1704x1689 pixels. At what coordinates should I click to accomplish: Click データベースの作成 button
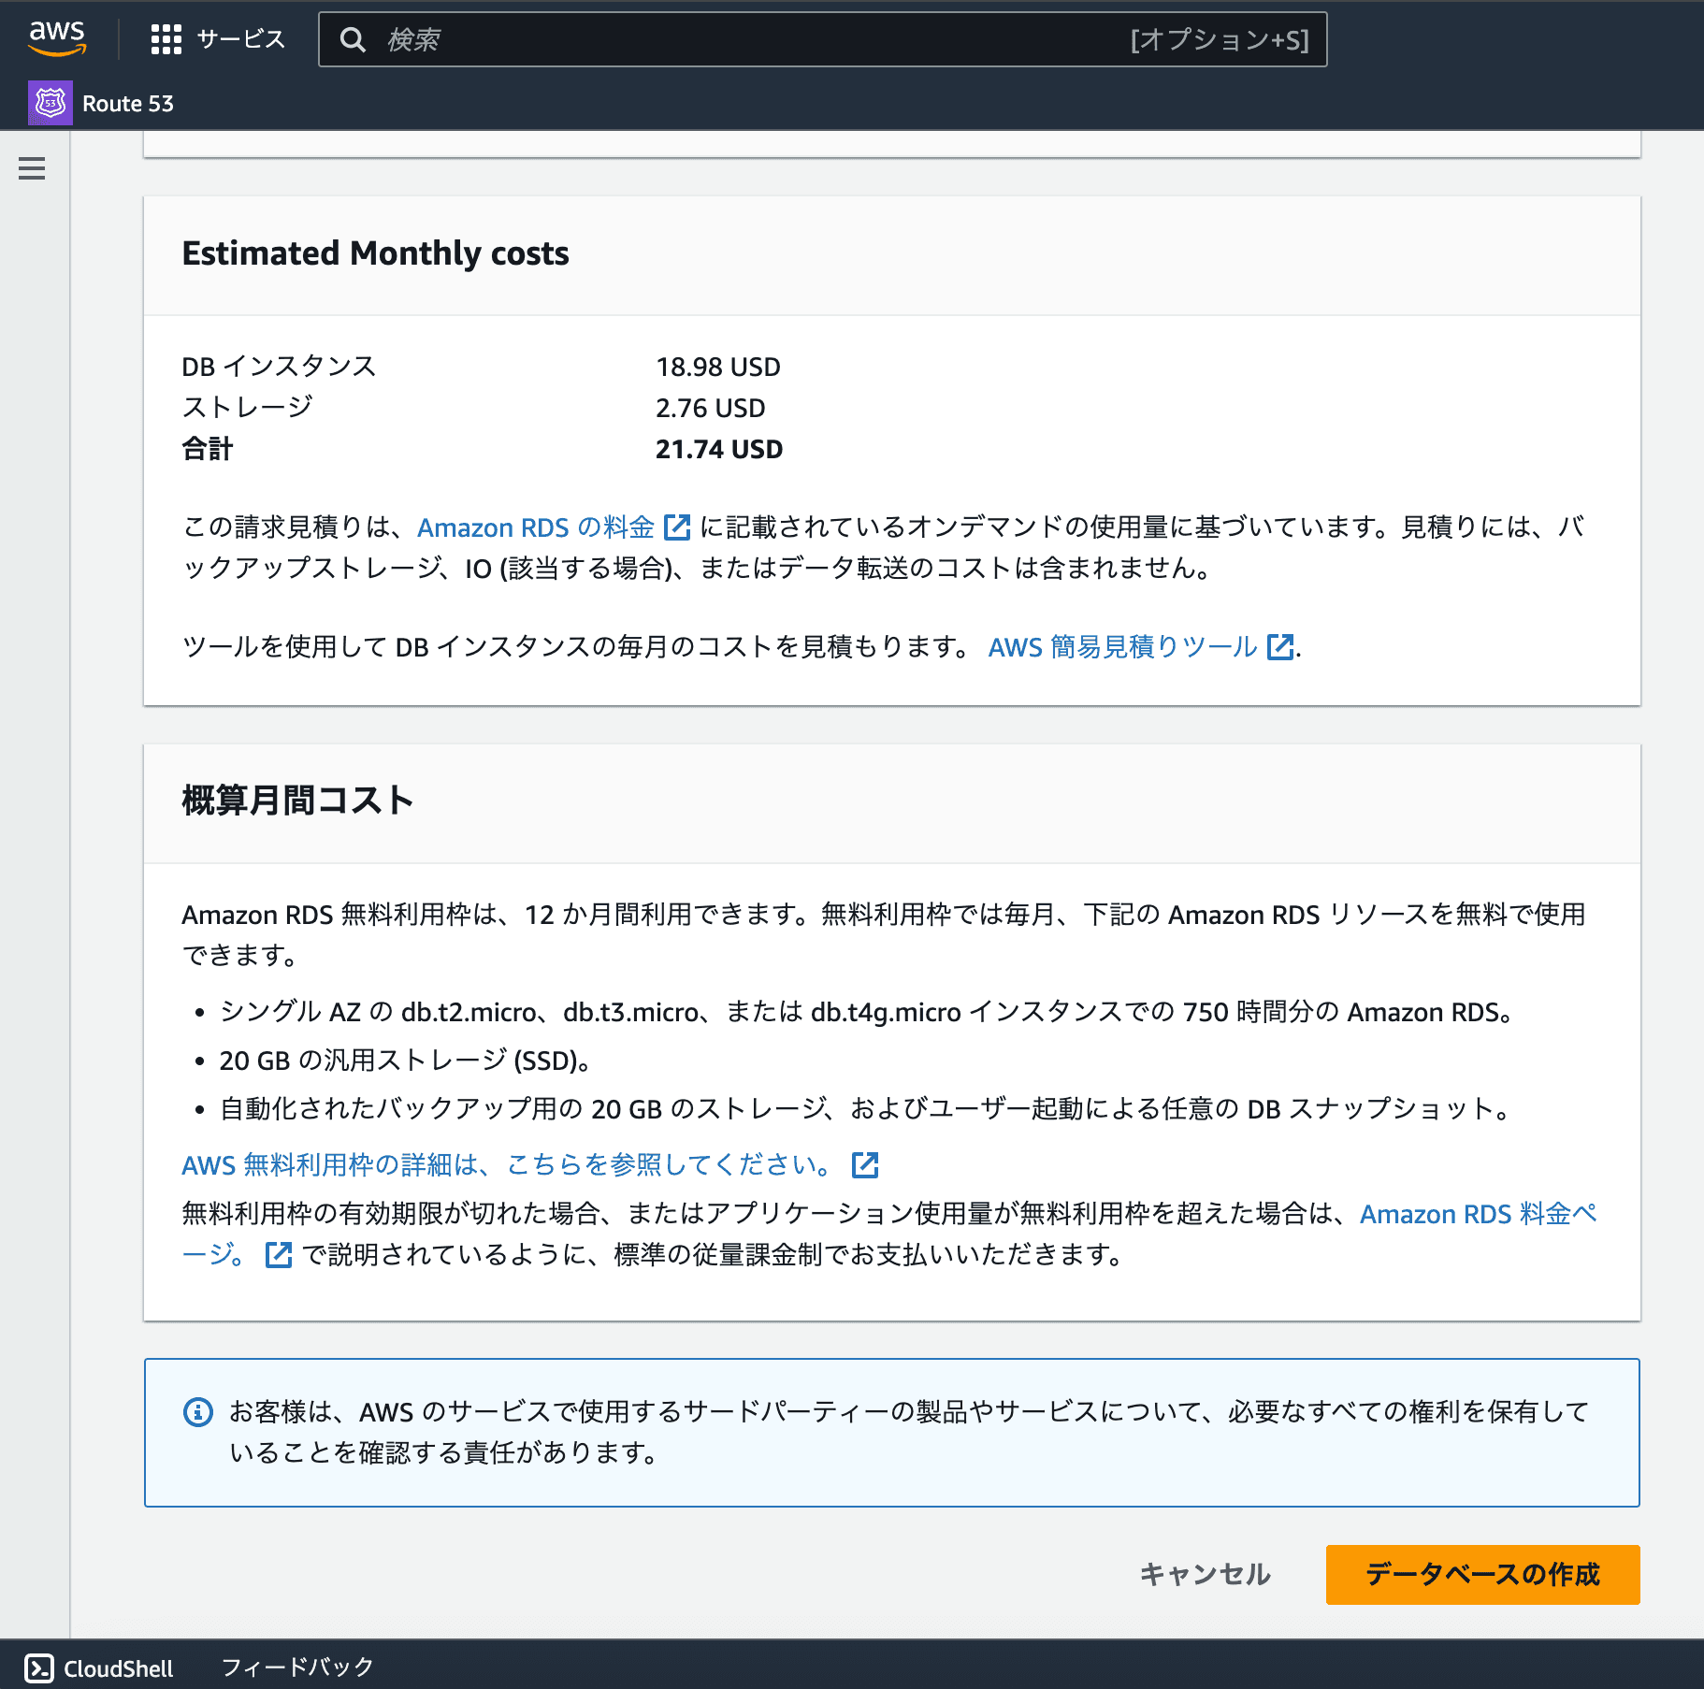1482,1575
